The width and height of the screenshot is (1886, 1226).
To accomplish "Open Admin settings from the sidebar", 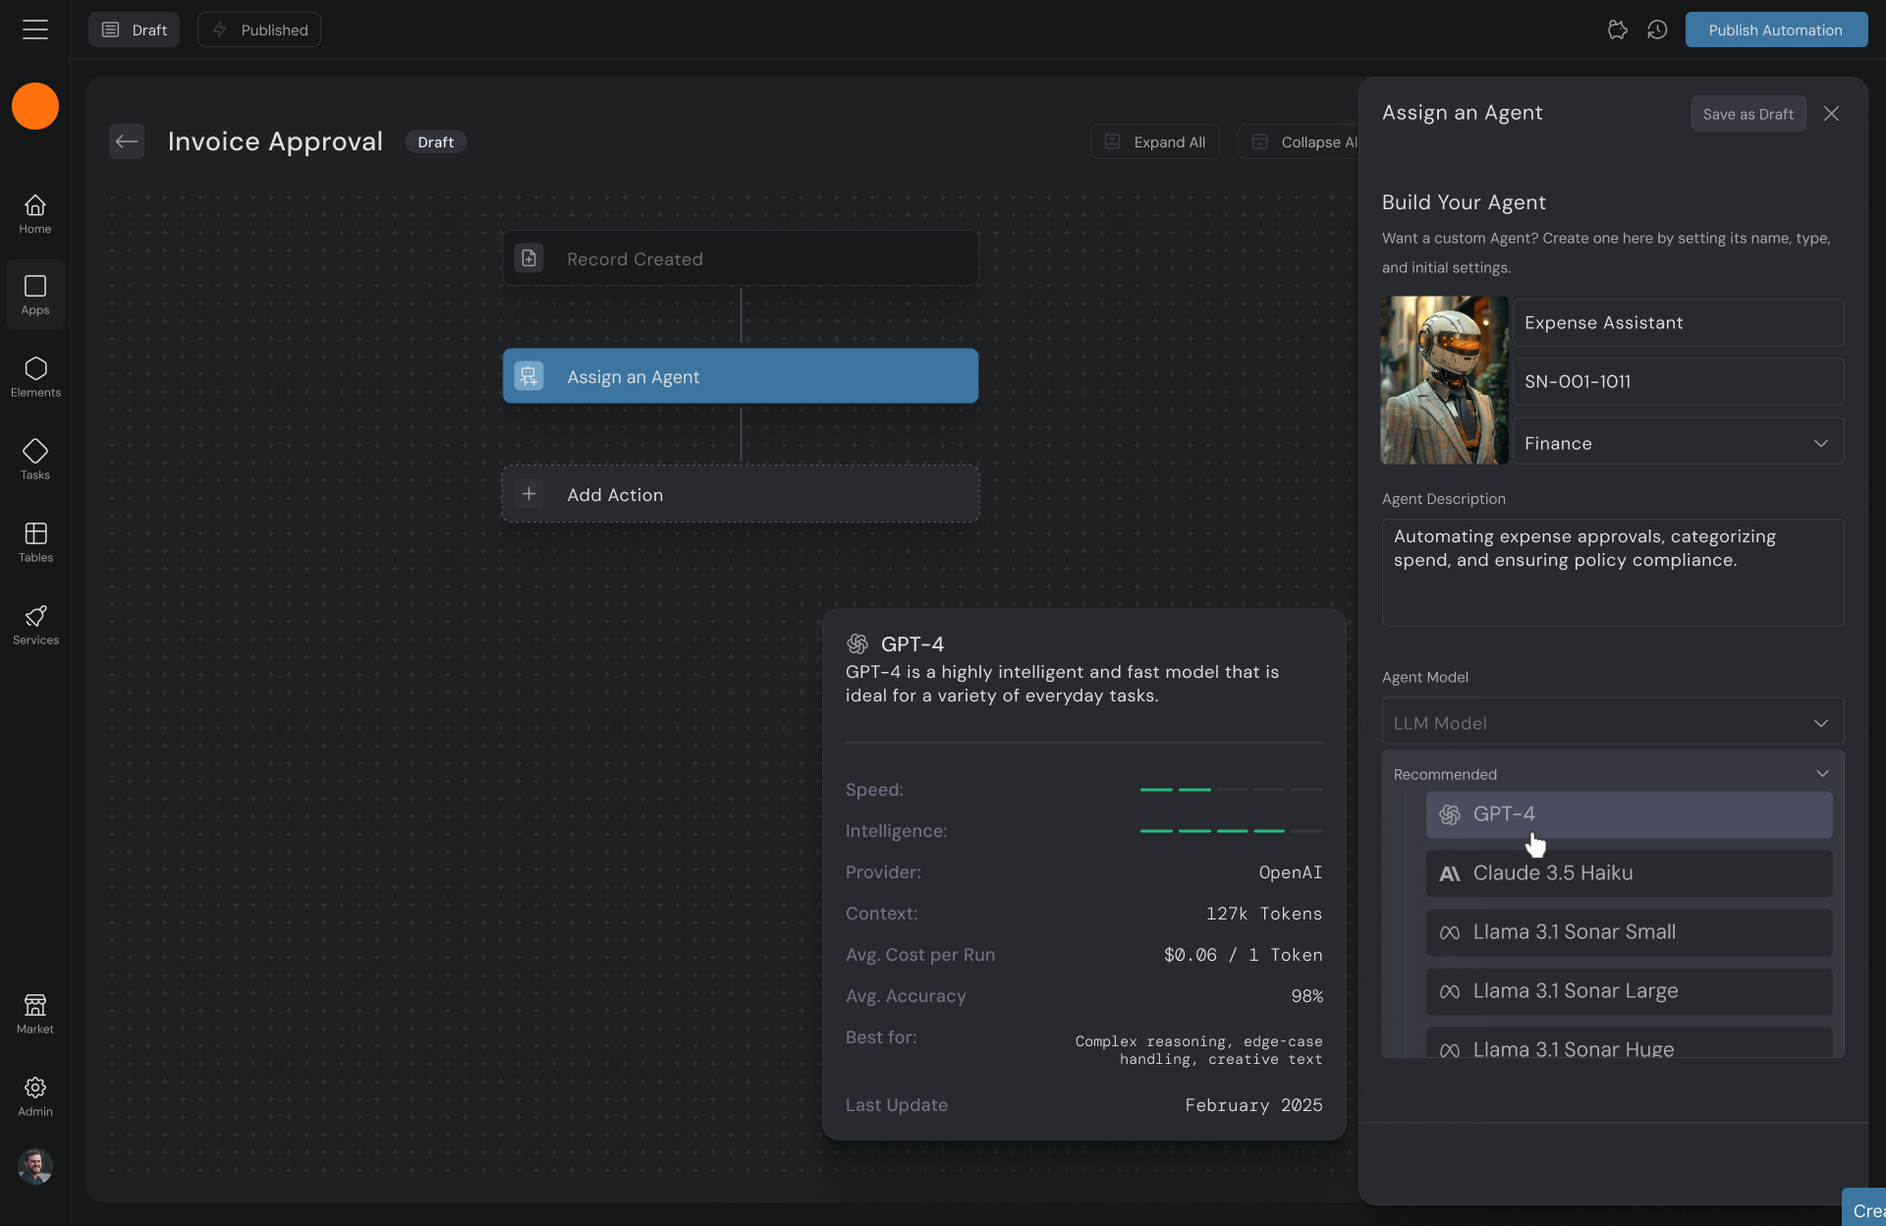I will click(x=35, y=1095).
